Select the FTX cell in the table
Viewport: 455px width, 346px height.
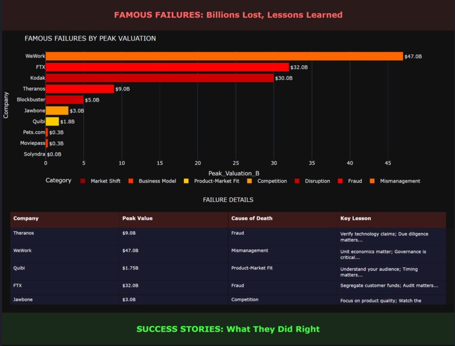pos(65,287)
